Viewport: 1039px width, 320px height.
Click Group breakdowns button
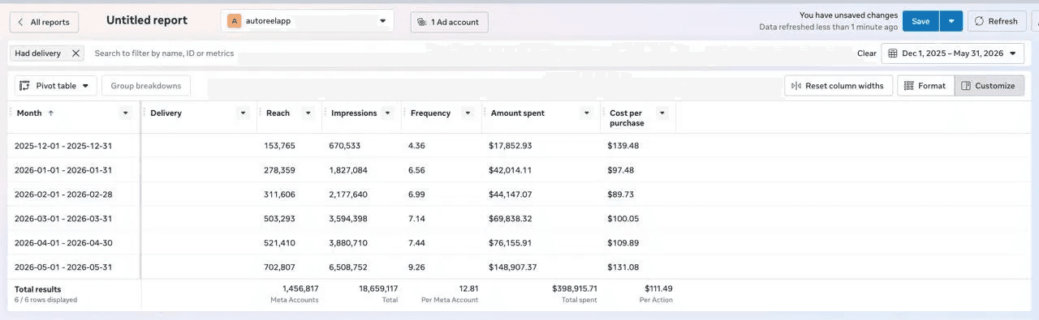(146, 86)
